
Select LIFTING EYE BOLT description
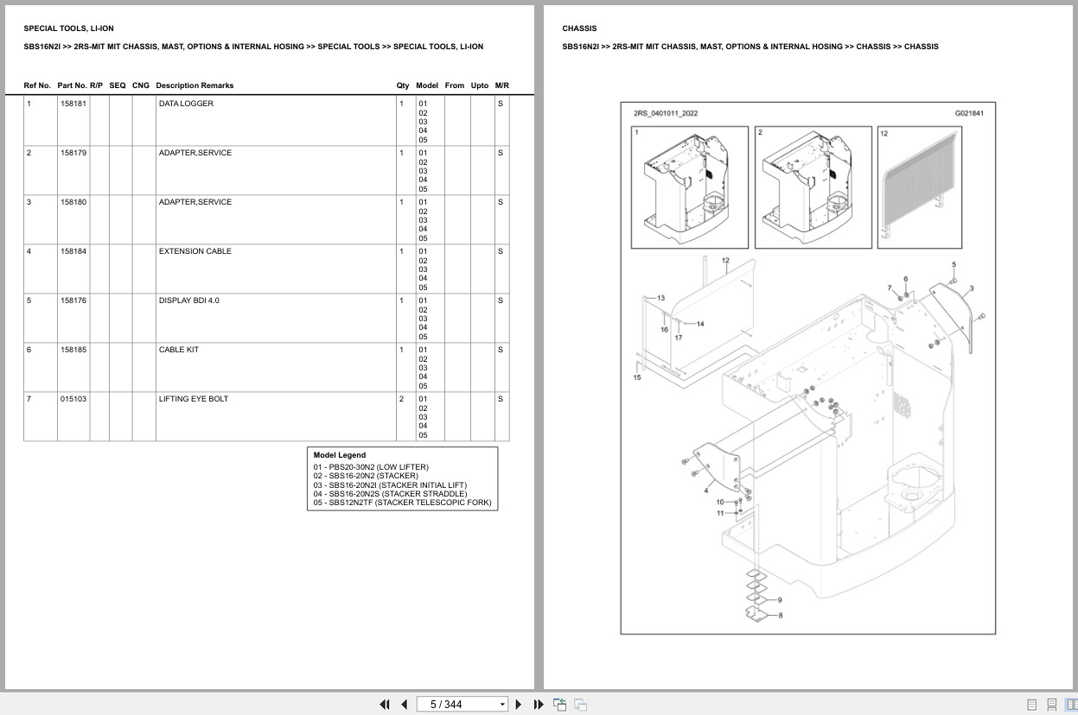[x=194, y=399]
